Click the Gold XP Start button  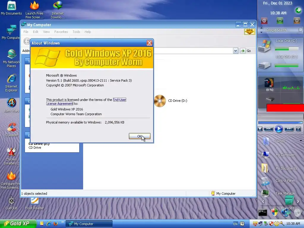(18, 224)
